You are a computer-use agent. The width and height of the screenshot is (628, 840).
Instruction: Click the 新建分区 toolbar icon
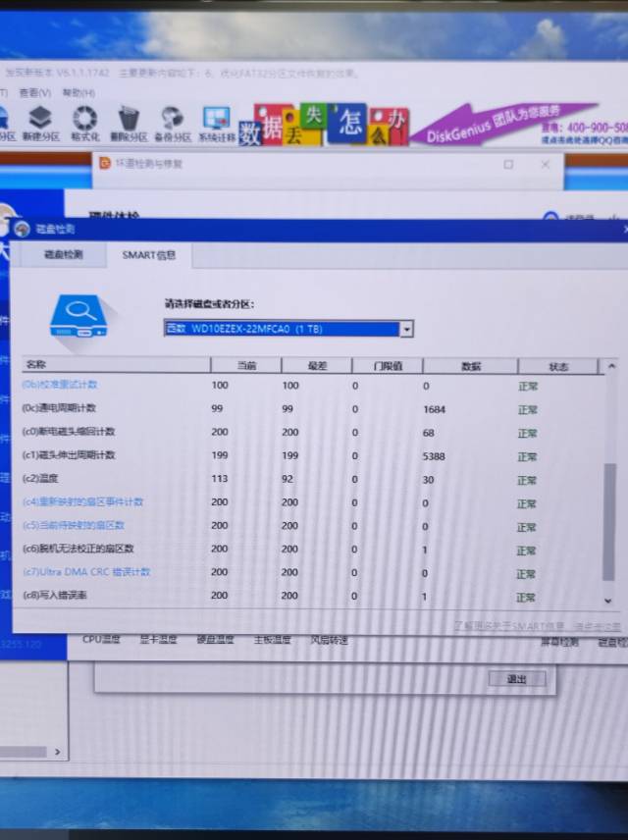(40, 125)
